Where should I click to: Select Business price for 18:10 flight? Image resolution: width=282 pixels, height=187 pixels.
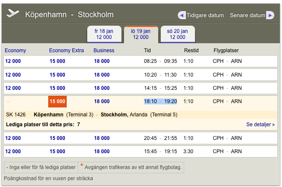(102, 101)
